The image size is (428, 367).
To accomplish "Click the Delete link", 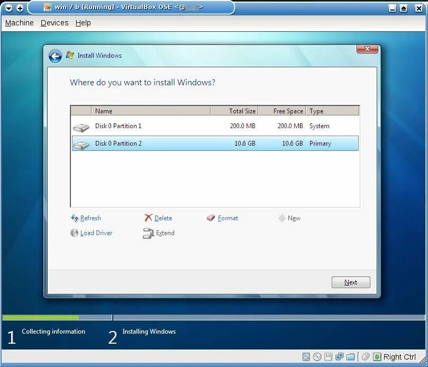I will coord(163,218).
